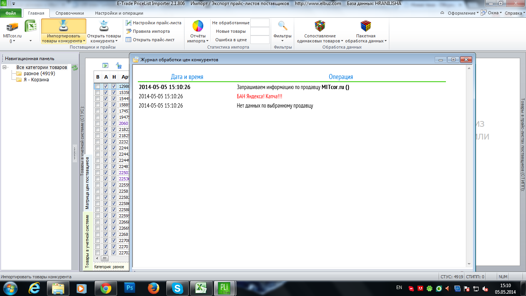Untick the A checkbox in row starting 2232
The image size is (526, 296).
pos(106,142)
